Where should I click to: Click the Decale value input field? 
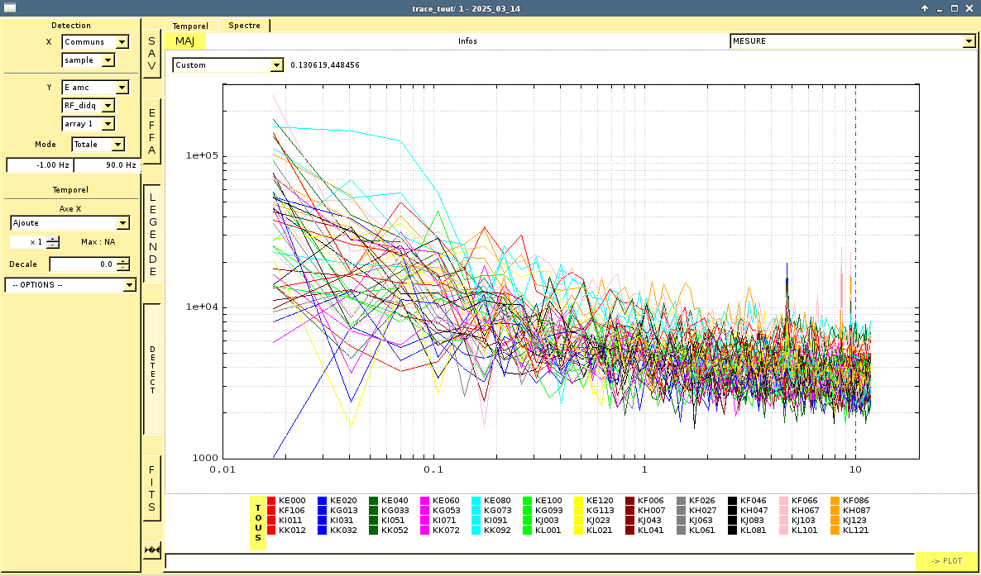[83, 264]
